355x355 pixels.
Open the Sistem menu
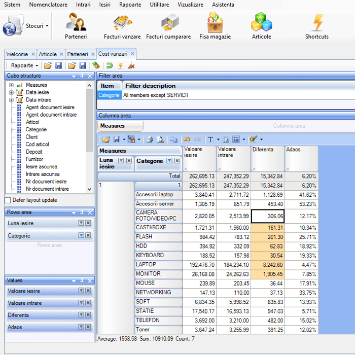pyautogui.click(x=12, y=5)
